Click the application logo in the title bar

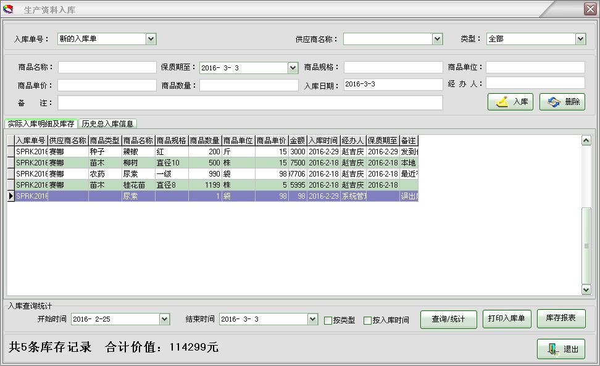point(8,9)
